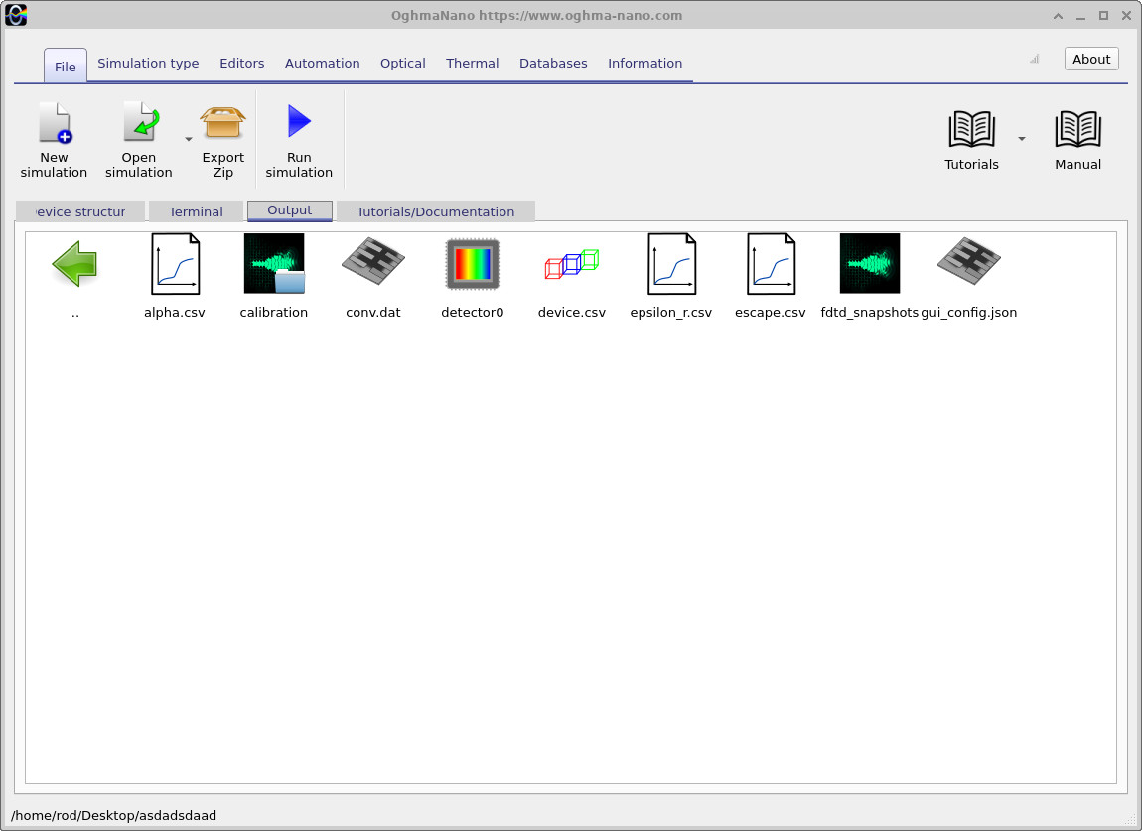The width and height of the screenshot is (1142, 831).
Task: Switch to the Simulation type ribbon tab
Action: click(148, 64)
